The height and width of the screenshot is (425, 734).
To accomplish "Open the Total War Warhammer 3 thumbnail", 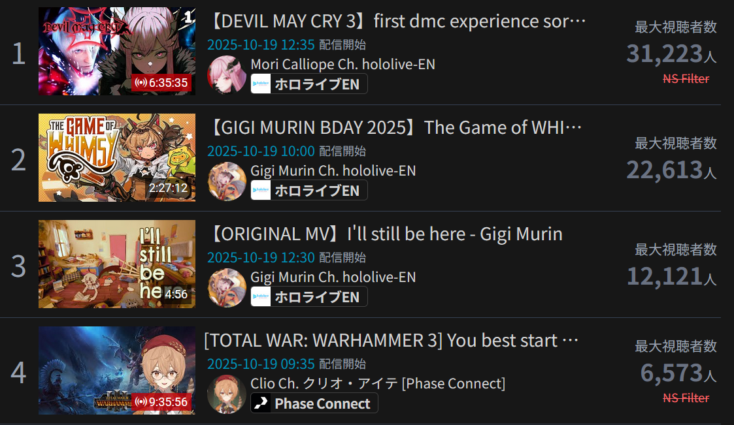I will click(x=116, y=370).
